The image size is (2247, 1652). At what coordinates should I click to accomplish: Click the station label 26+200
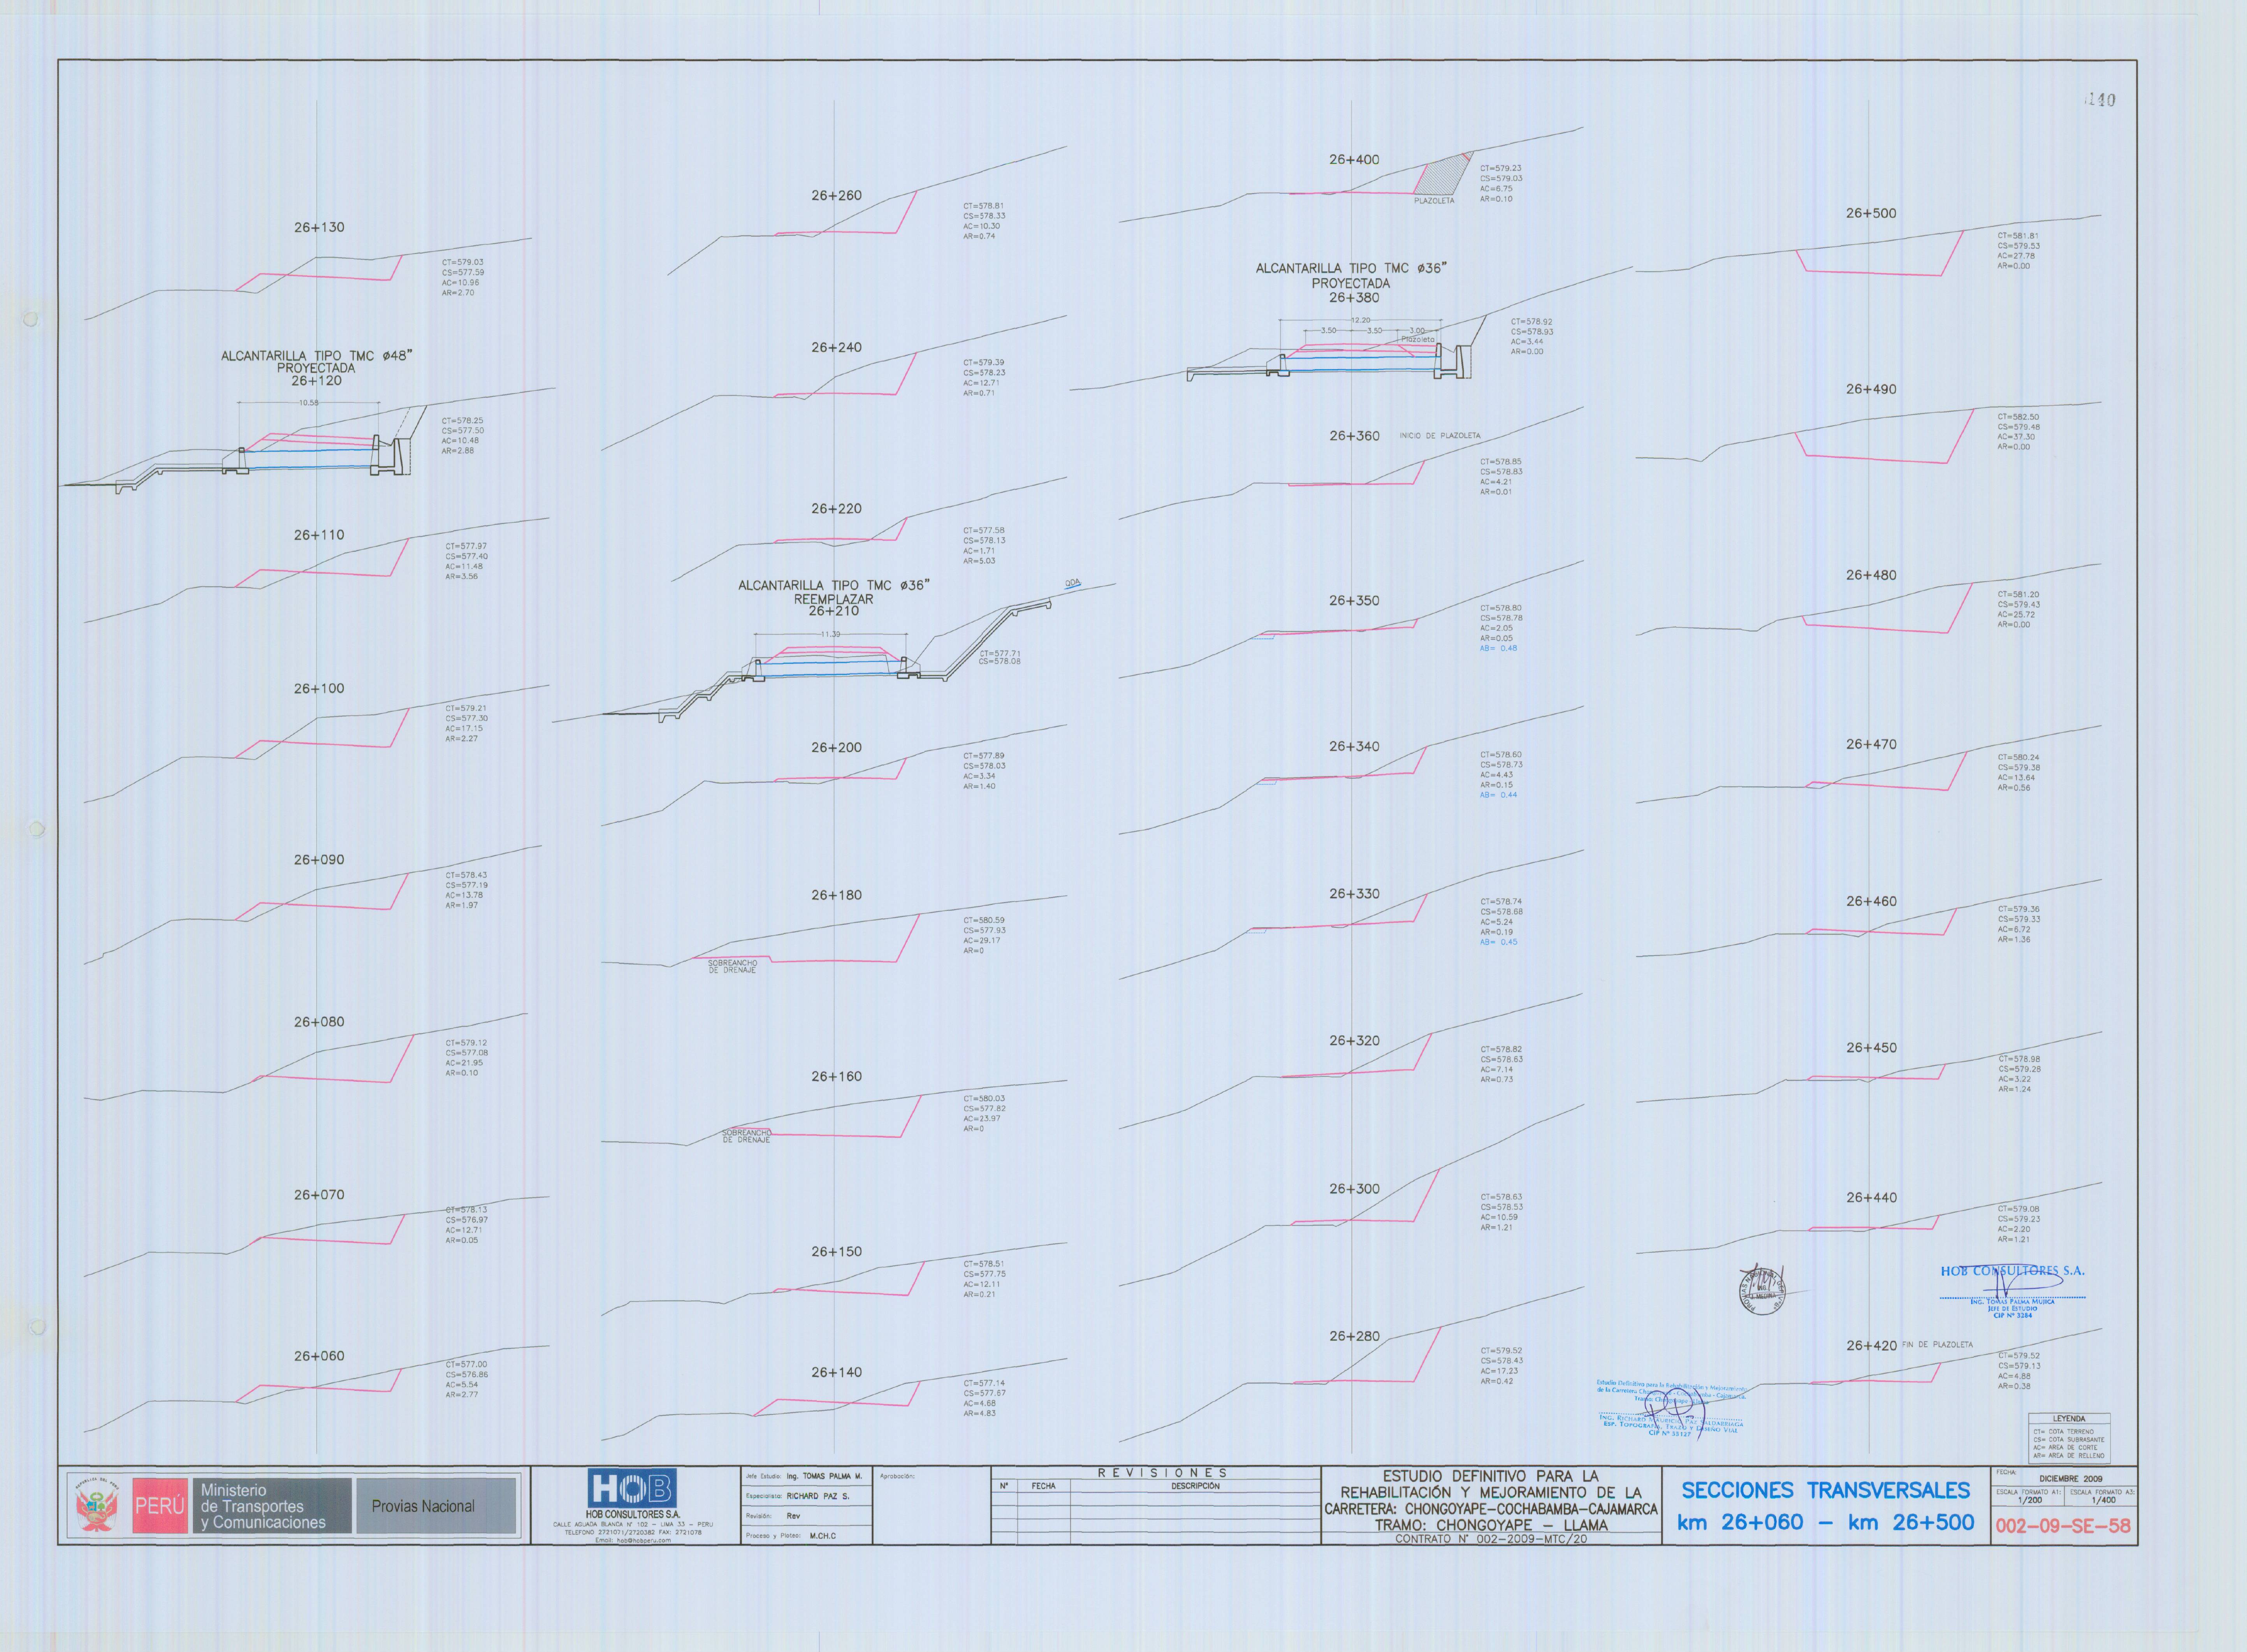[836, 748]
